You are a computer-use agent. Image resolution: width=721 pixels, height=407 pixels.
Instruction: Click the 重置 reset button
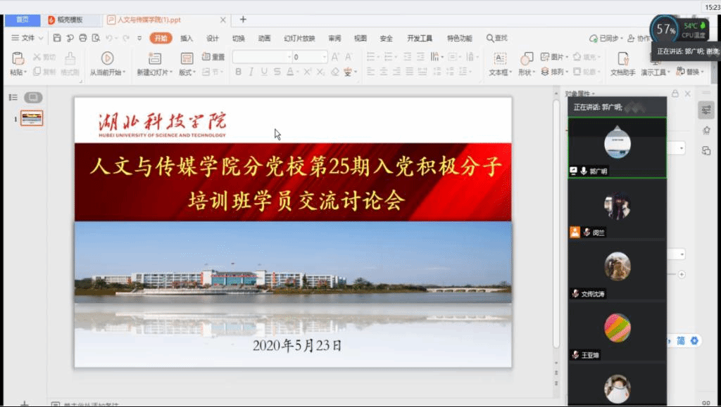[213, 57]
